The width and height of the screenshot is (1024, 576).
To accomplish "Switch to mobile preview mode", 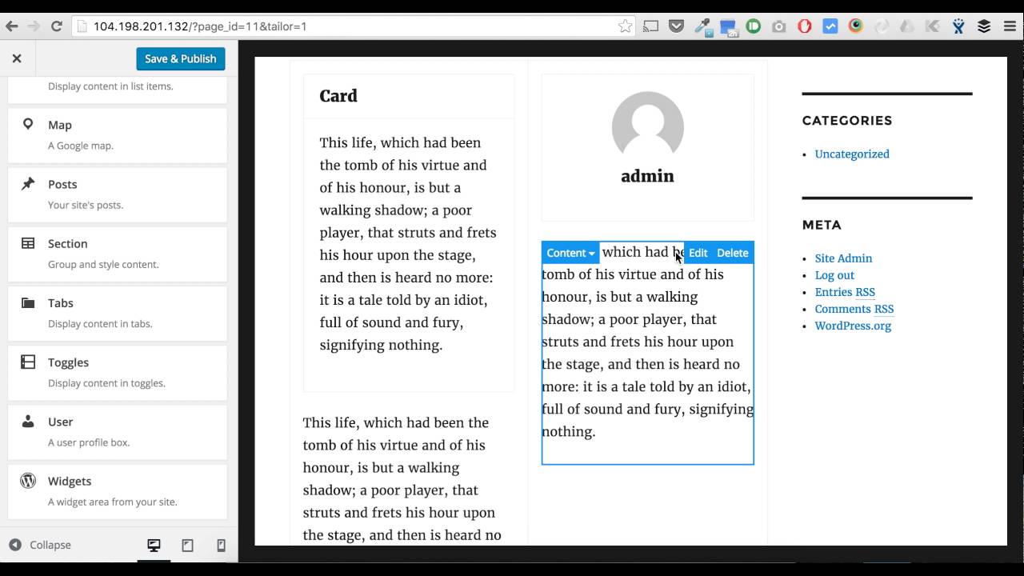I will (222, 546).
